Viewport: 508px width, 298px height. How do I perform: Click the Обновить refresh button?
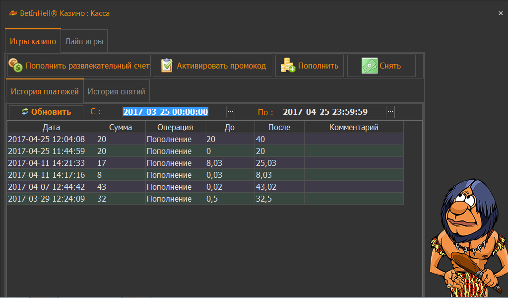[46, 112]
